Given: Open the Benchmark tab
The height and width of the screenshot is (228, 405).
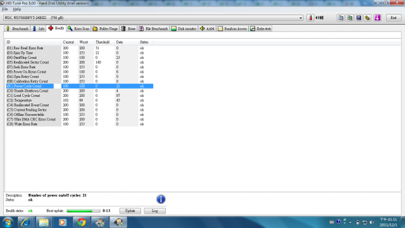Looking at the screenshot, I should coord(17,28).
